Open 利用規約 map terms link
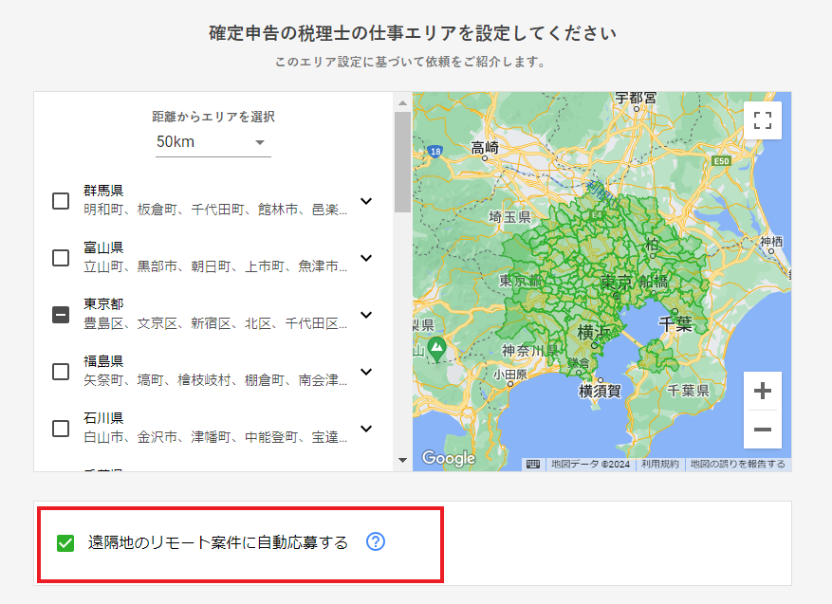 (659, 464)
